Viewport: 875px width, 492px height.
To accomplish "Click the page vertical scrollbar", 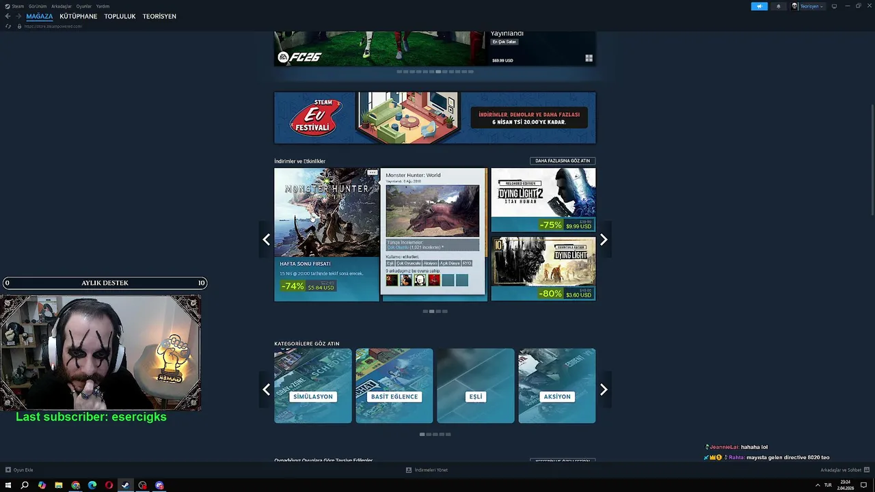I will (872, 161).
